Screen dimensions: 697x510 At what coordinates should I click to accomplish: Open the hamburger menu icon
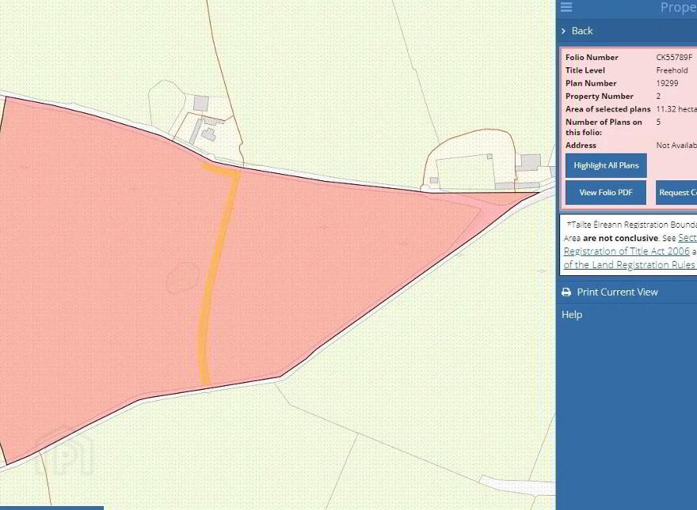pos(566,6)
